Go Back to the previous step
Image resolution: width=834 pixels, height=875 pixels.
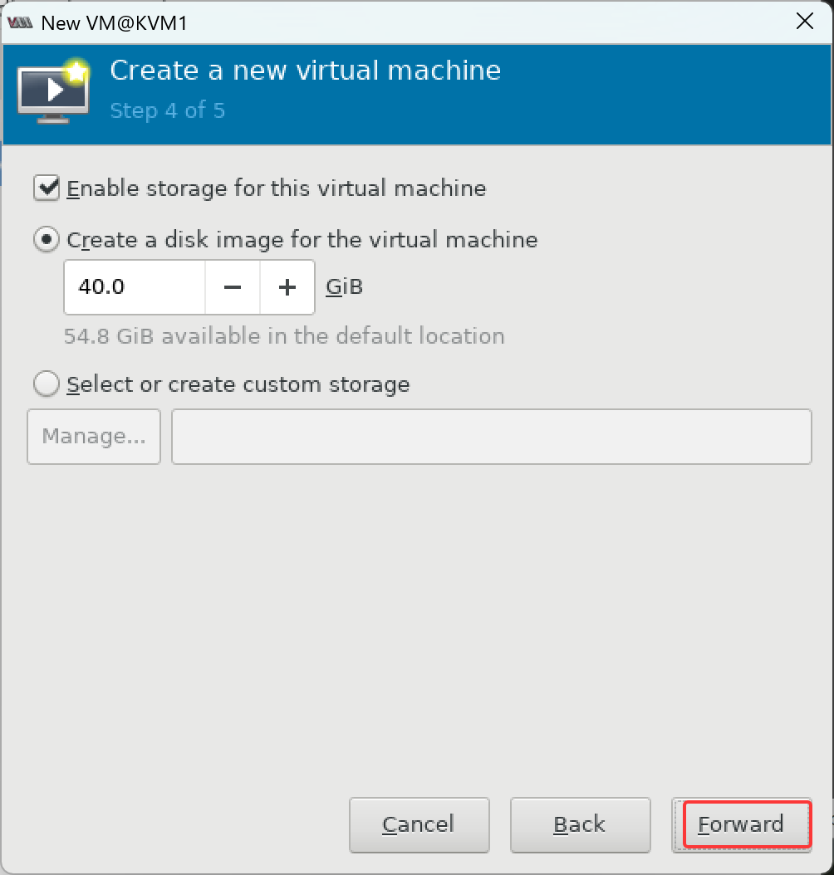[x=580, y=825]
